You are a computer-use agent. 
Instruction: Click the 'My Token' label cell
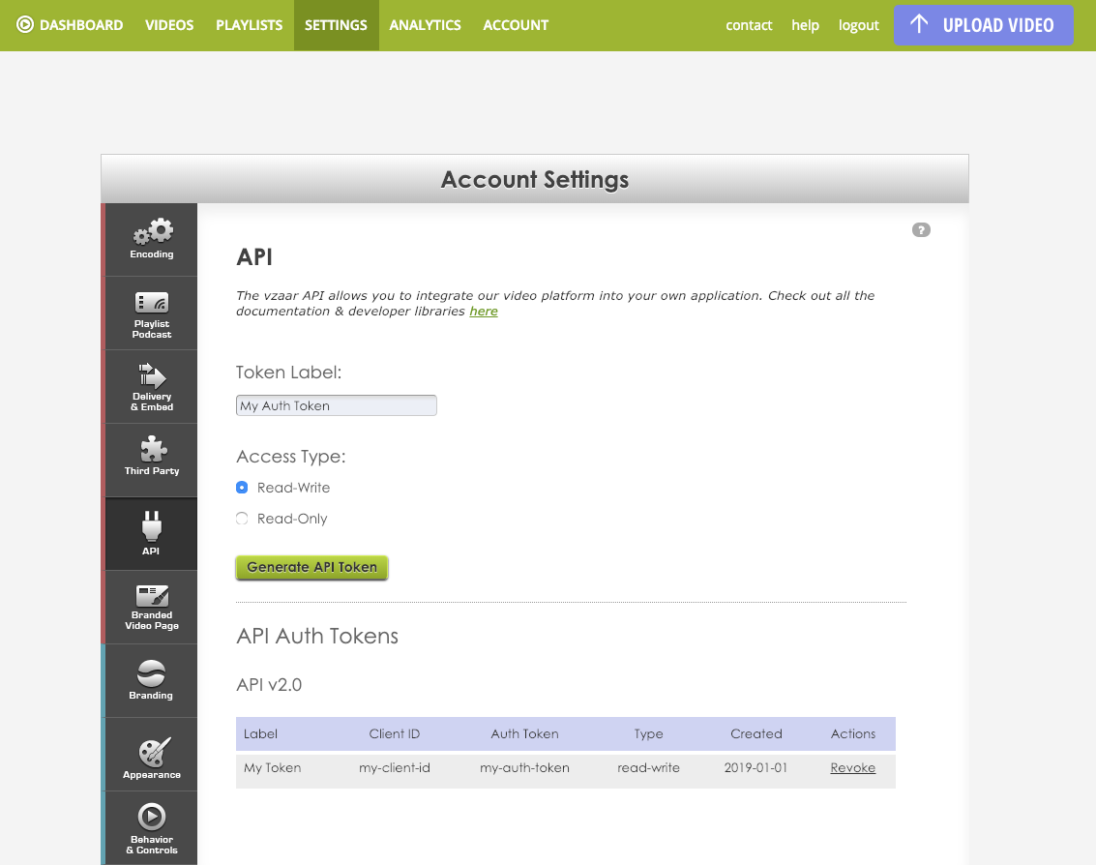point(273,768)
